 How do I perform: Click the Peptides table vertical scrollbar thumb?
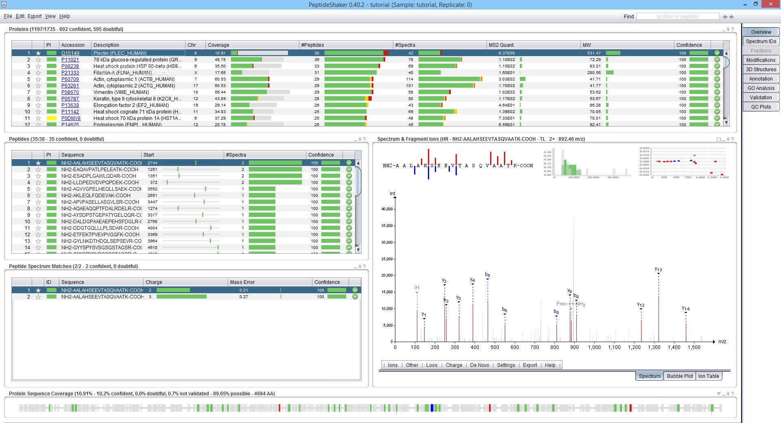pyautogui.click(x=358, y=181)
